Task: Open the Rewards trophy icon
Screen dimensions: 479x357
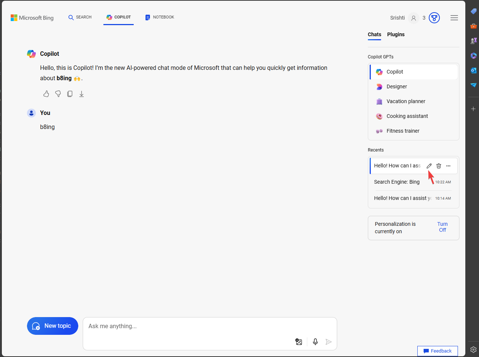Action: pyautogui.click(x=434, y=18)
